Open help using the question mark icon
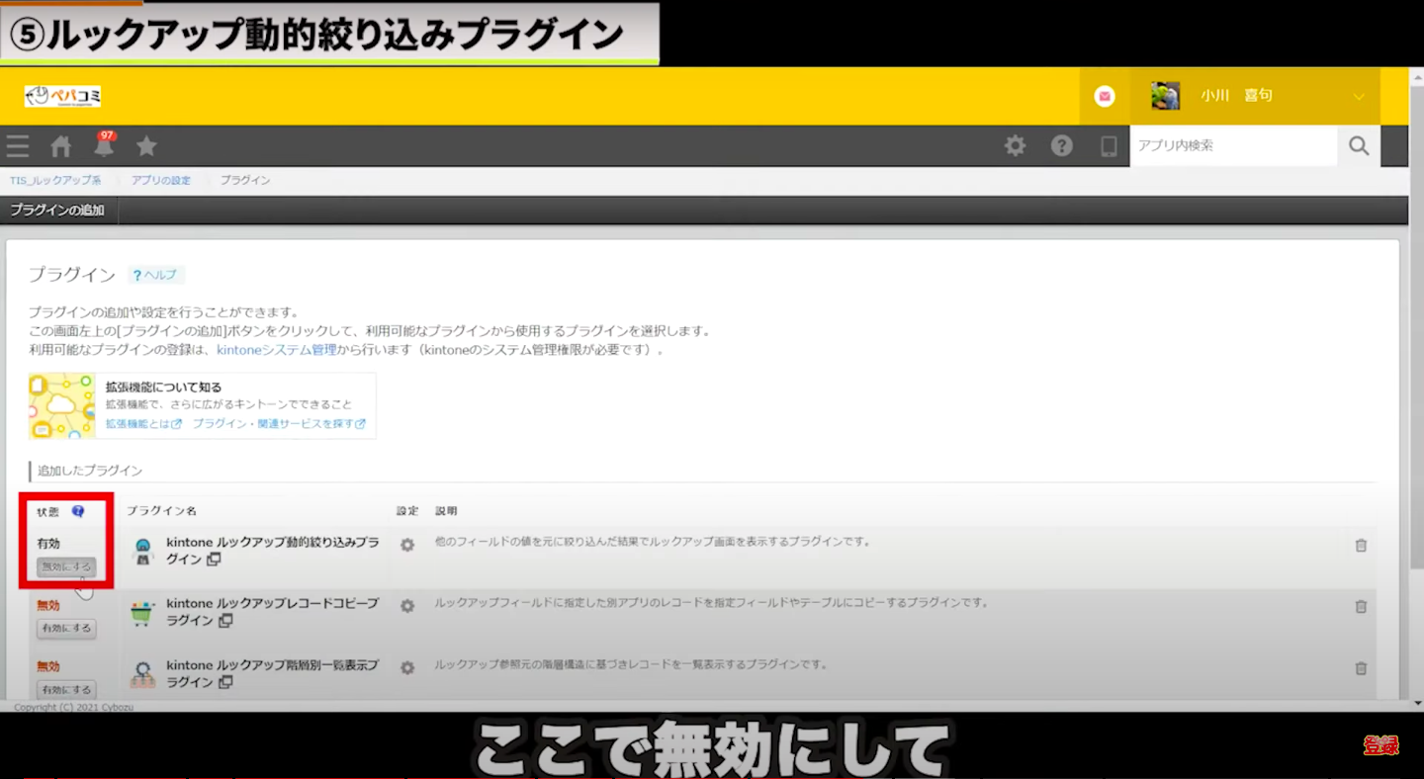The width and height of the screenshot is (1424, 779). (1061, 145)
